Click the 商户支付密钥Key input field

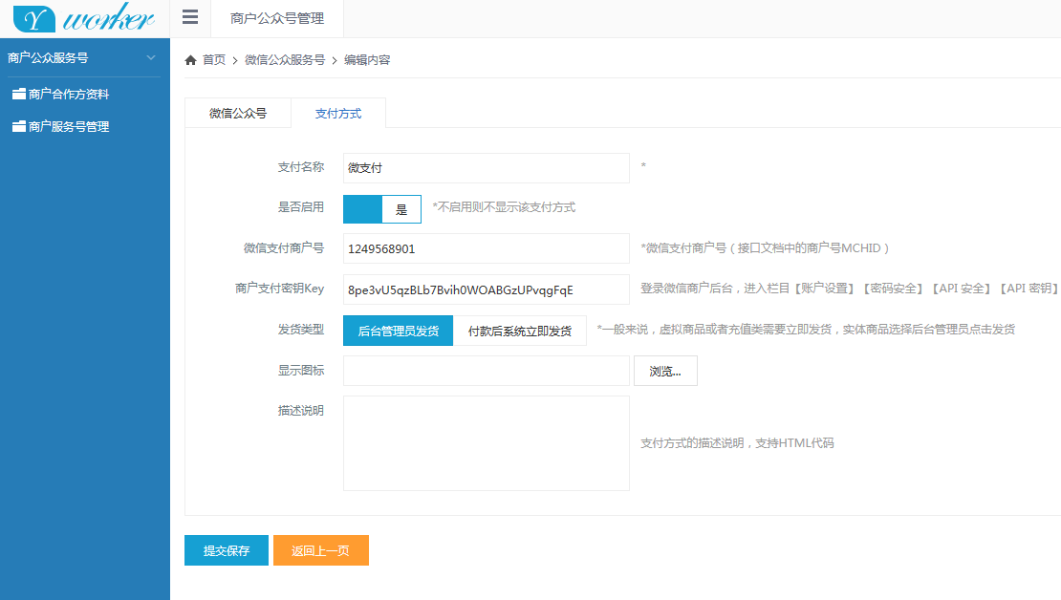[x=486, y=289]
